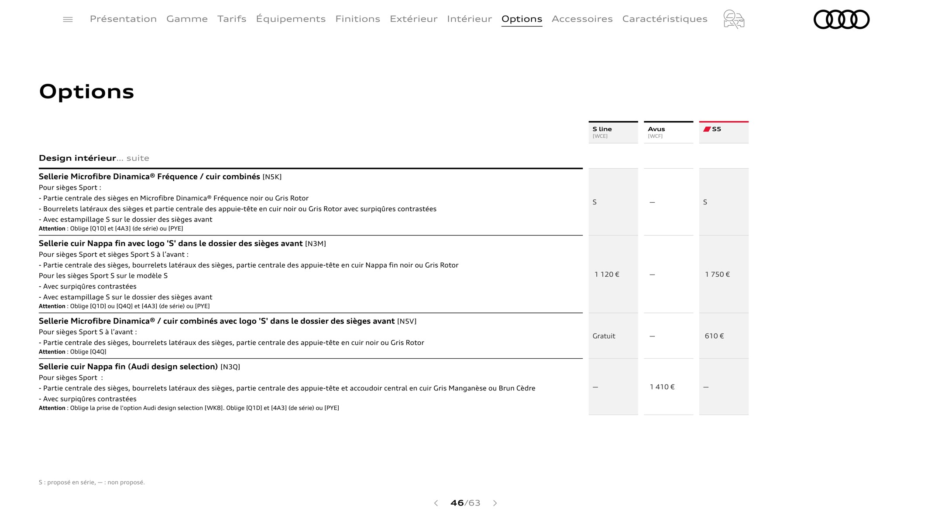Click the dealer contact car icon

pos(734,19)
